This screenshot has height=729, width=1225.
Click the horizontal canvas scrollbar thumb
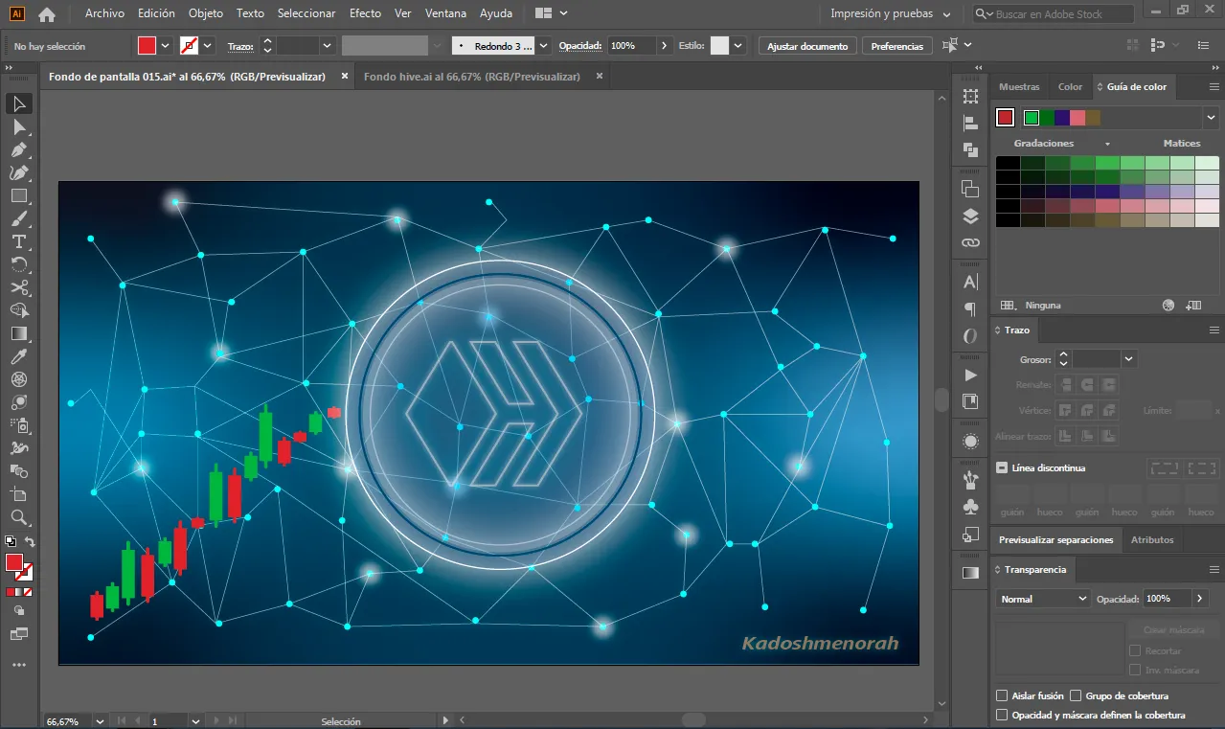tap(693, 720)
